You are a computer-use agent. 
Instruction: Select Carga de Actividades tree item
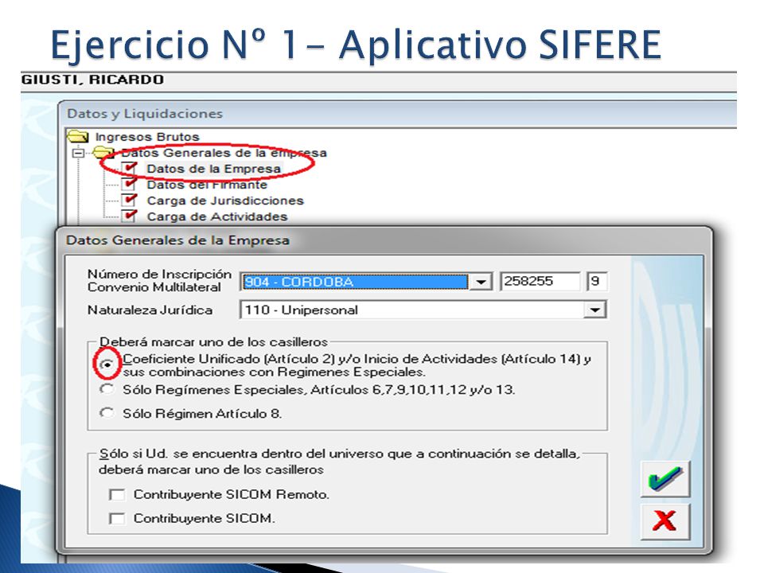tap(217, 216)
